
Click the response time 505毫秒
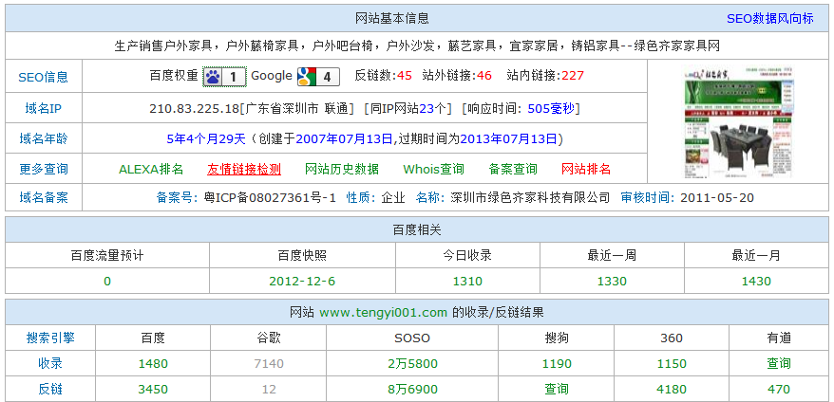[551, 109]
